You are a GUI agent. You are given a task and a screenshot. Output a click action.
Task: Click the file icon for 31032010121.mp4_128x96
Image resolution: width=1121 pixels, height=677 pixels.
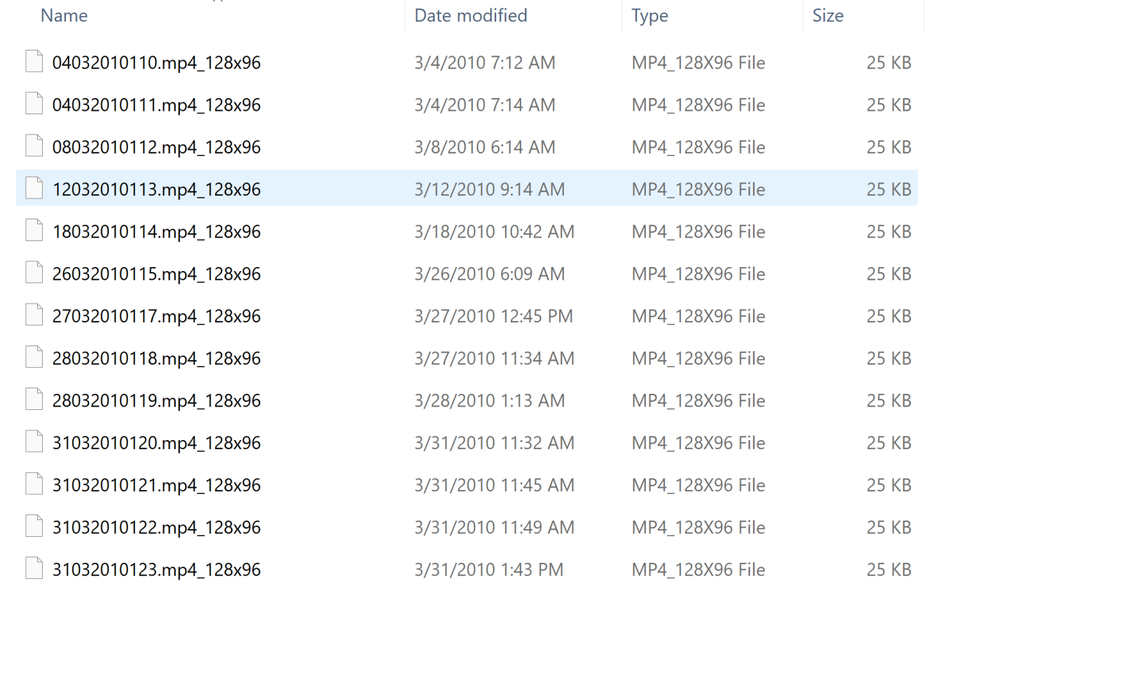[x=34, y=484]
